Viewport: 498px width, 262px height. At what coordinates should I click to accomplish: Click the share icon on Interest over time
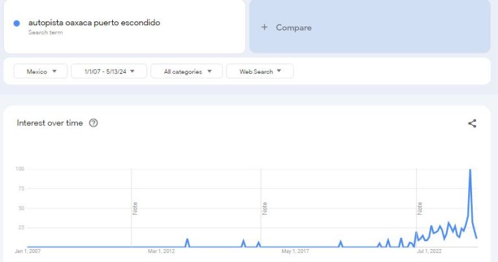click(472, 123)
